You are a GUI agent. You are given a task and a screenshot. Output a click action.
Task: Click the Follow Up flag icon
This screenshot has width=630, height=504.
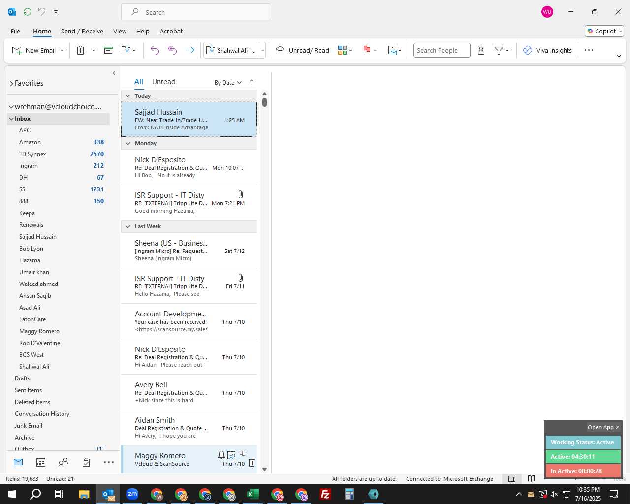click(367, 50)
